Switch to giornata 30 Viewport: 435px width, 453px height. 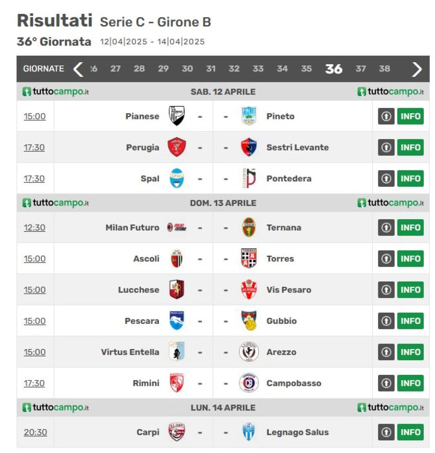(187, 69)
